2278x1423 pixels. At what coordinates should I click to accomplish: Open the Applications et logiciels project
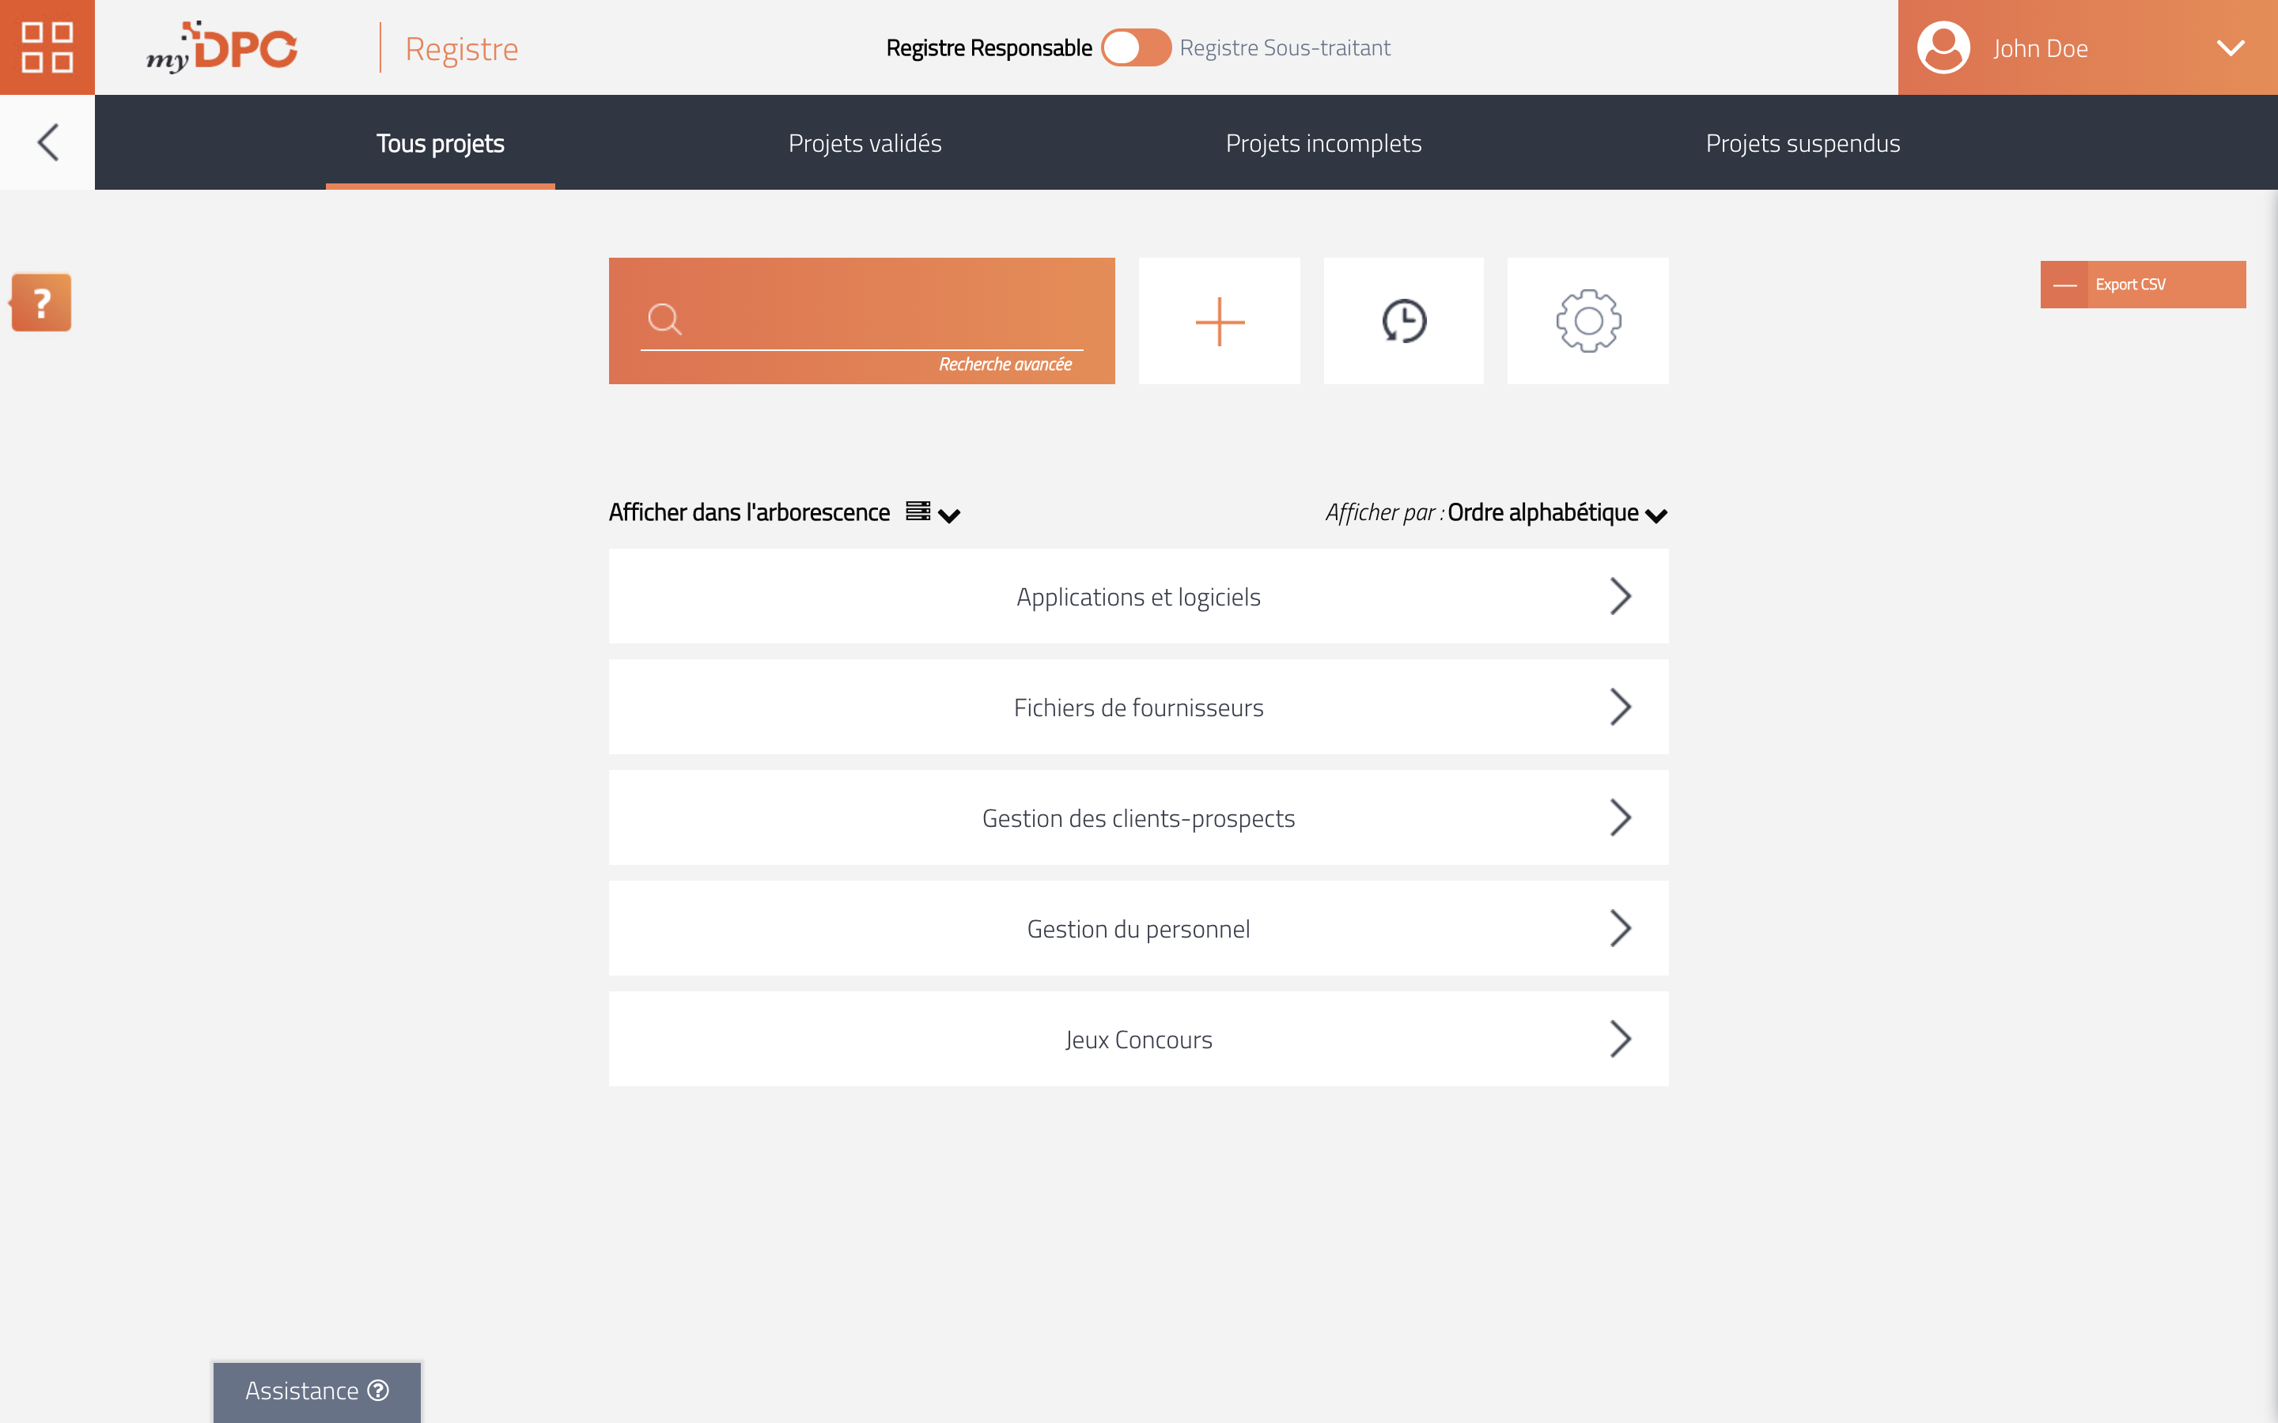click(1138, 595)
